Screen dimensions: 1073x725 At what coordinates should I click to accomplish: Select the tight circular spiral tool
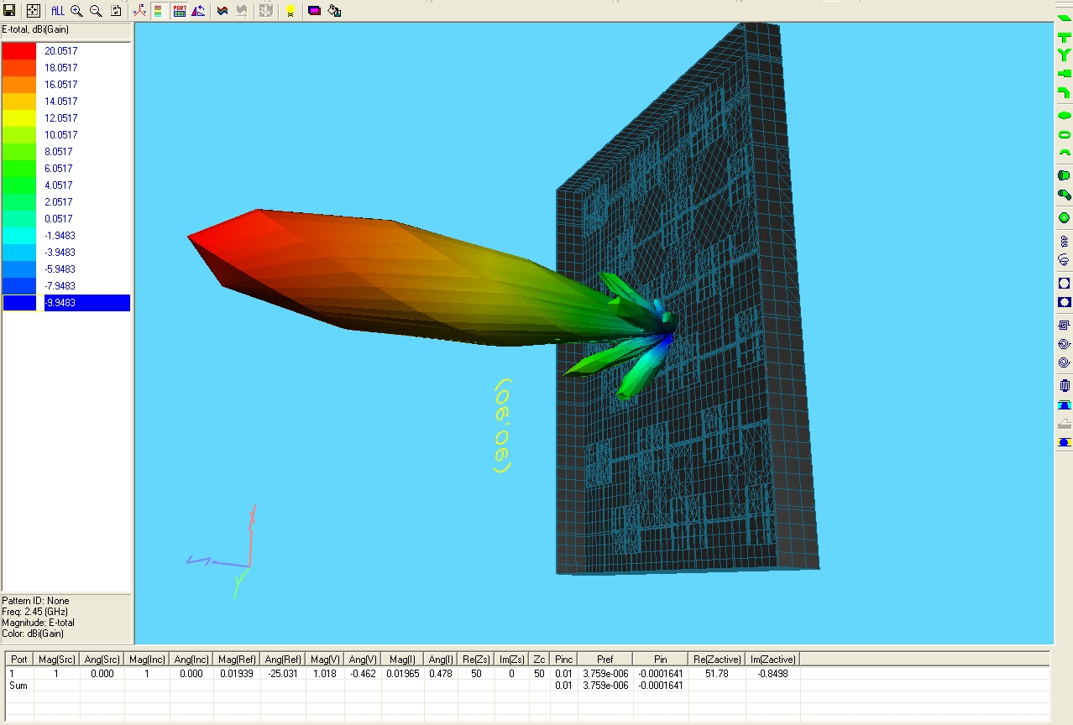coord(1064,362)
